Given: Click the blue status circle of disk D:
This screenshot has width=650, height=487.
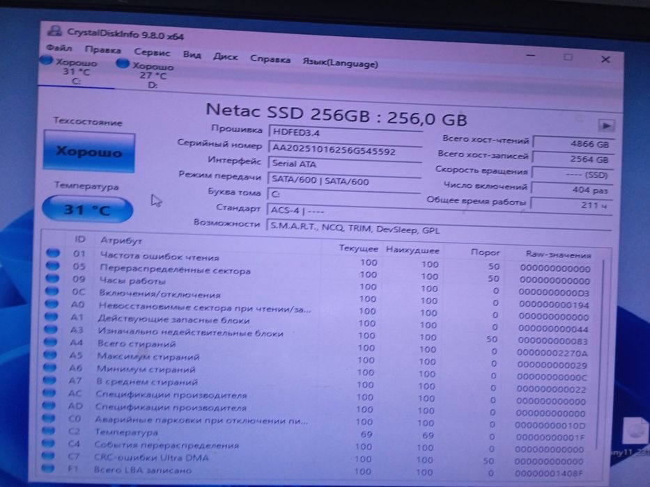Looking at the screenshot, I should tap(123, 64).
